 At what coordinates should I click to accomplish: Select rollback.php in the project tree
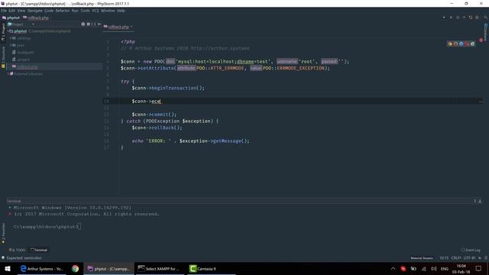pos(28,66)
